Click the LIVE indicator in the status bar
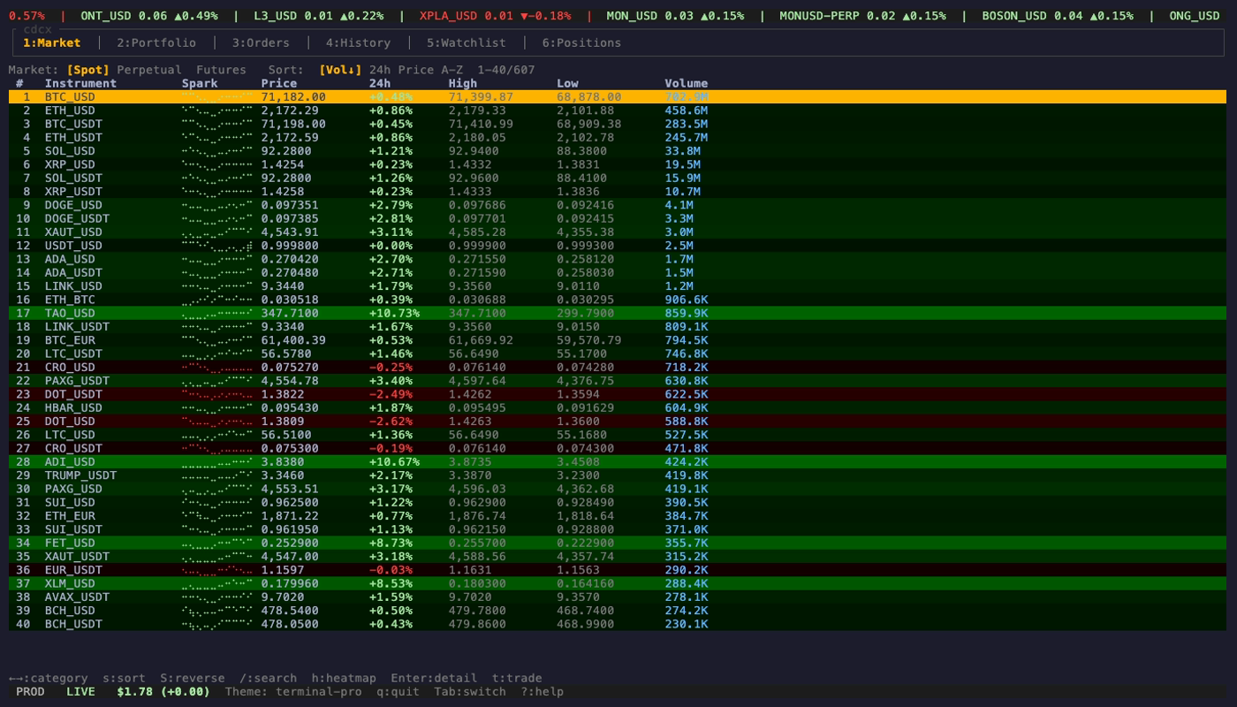Screen dimensions: 1237x707 pos(80,692)
